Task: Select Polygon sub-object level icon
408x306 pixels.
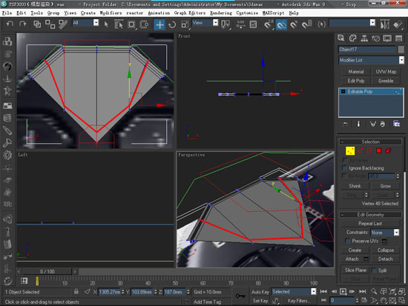Action: [378, 151]
